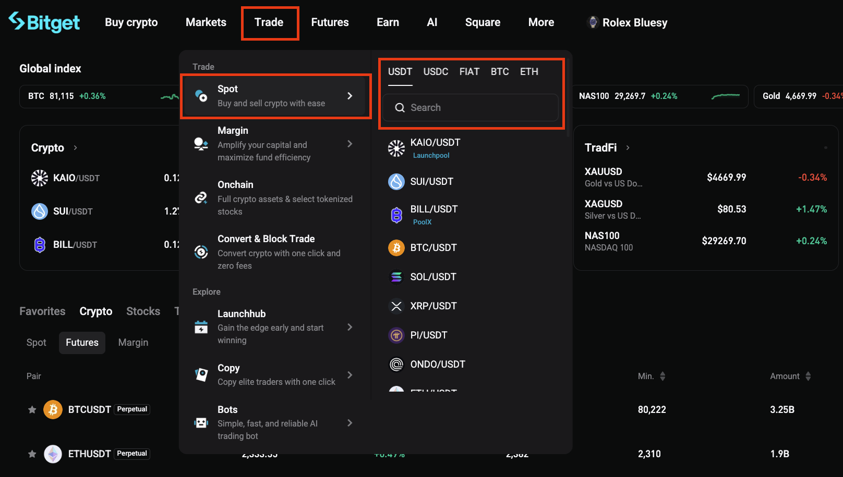The width and height of the screenshot is (843, 477).
Task: Click the Convert & Block Trade icon
Action: click(x=201, y=252)
